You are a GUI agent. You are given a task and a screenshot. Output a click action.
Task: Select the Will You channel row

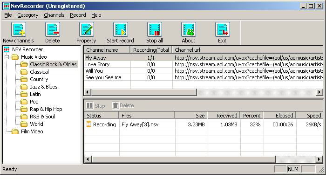pyautogui.click(x=204, y=71)
